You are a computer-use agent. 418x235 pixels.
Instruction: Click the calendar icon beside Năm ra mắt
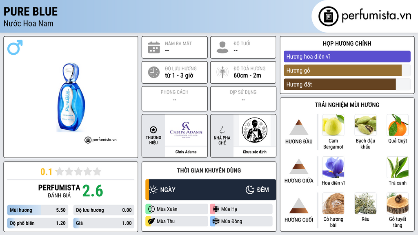(154, 47)
